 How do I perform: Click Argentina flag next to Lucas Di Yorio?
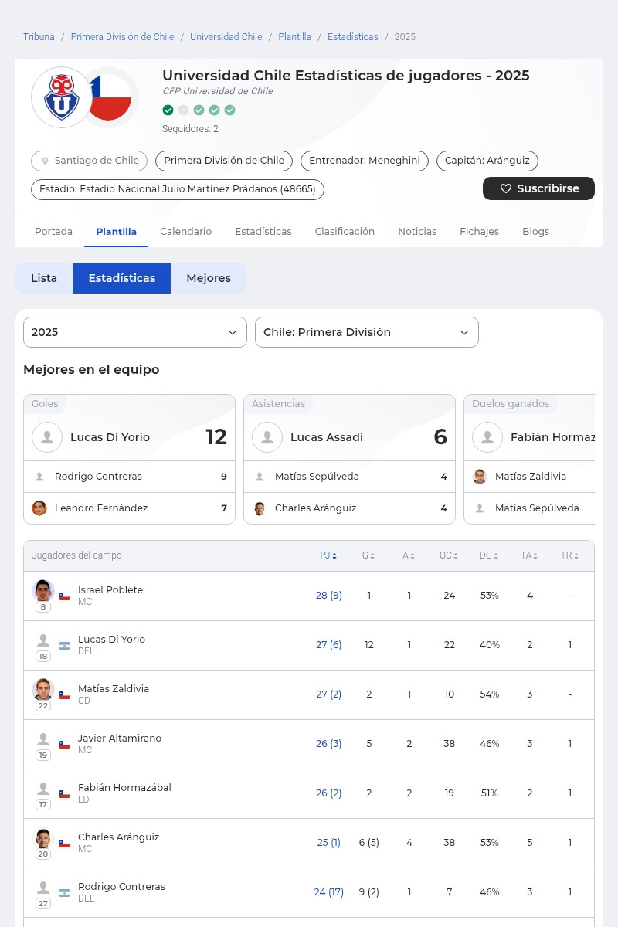[64, 646]
